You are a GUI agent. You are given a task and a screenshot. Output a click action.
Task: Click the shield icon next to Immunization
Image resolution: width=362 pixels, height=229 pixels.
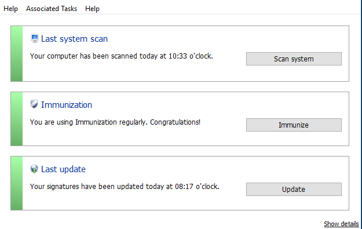coord(34,104)
